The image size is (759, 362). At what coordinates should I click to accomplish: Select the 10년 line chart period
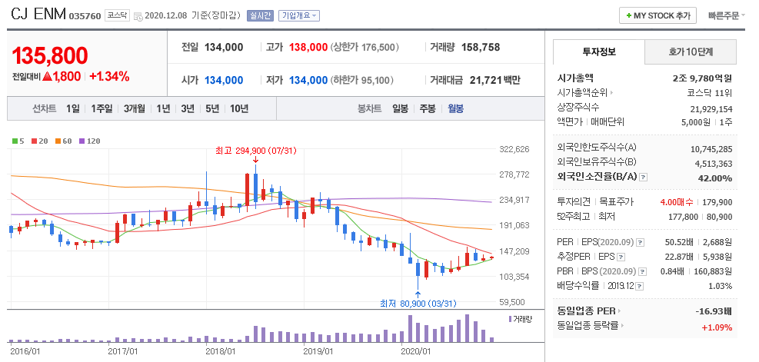pyautogui.click(x=239, y=108)
